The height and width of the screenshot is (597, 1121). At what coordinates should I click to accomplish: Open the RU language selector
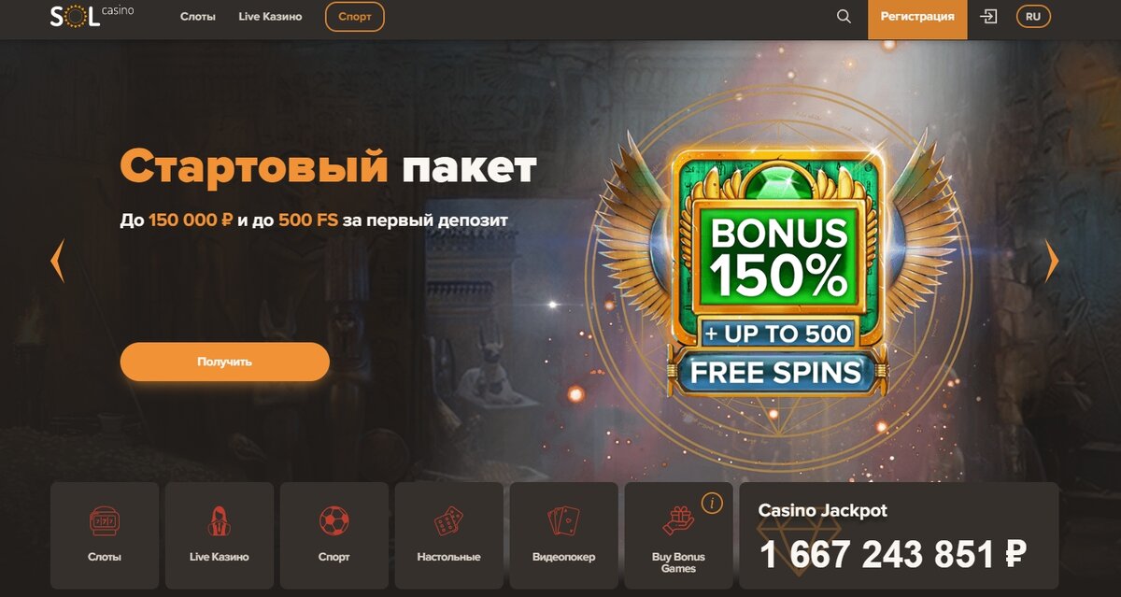coord(1033,17)
